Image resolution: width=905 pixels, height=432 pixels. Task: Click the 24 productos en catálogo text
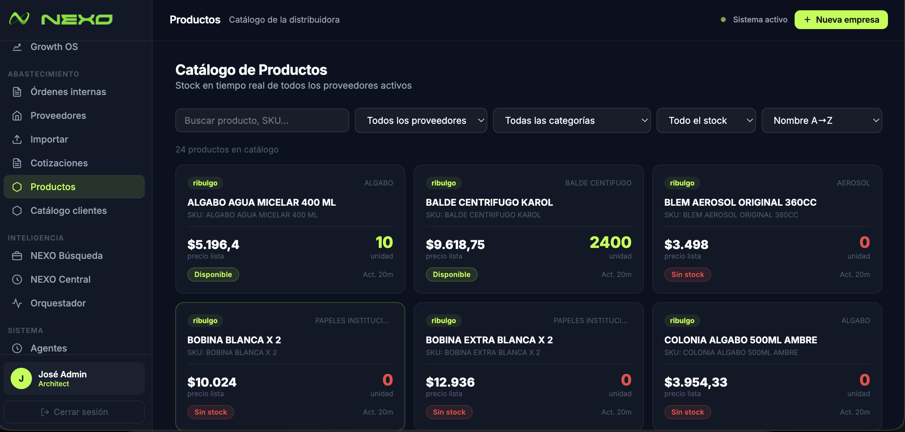tap(227, 150)
